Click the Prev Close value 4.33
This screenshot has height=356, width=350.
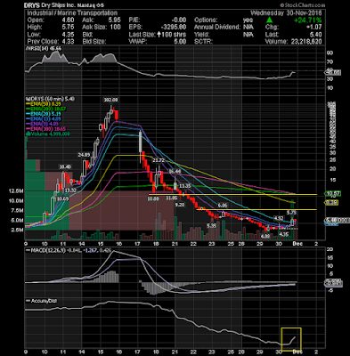click(x=68, y=42)
